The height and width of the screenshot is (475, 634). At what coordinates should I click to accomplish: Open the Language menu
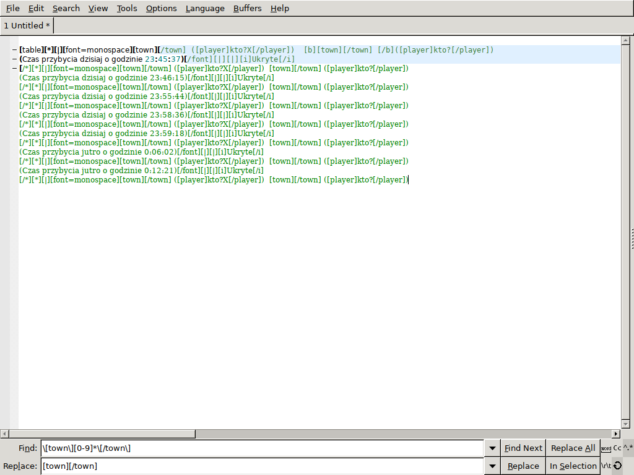pyautogui.click(x=205, y=8)
